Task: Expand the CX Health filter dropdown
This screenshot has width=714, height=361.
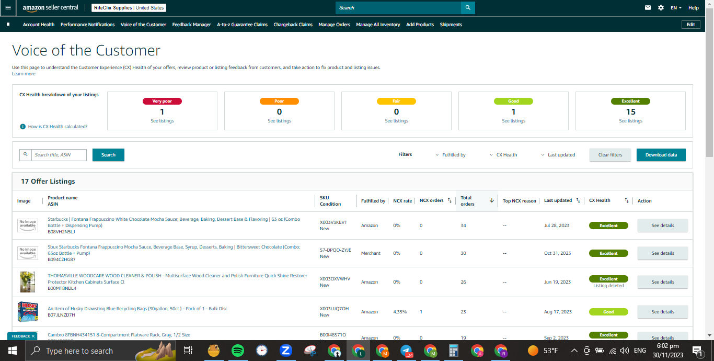Action: (503, 155)
